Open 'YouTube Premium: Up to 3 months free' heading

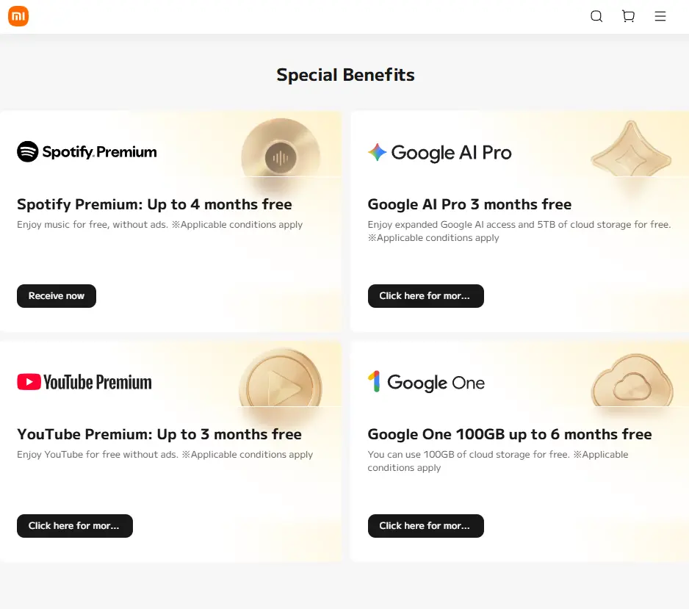tap(159, 434)
